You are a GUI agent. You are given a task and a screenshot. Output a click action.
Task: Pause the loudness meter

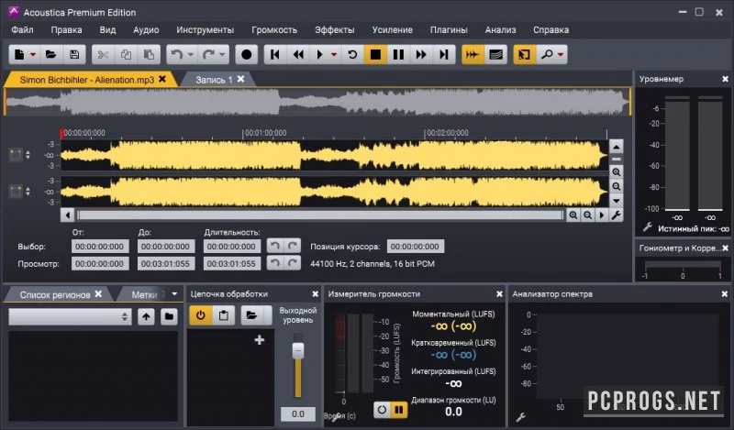(399, 410)
